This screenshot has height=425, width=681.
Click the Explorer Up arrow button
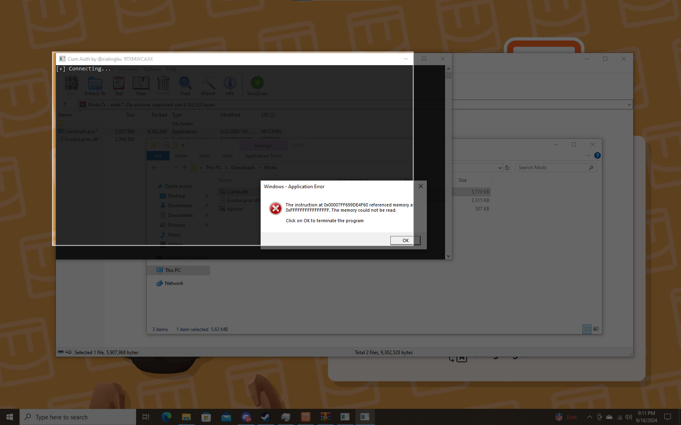pos(184,168)
